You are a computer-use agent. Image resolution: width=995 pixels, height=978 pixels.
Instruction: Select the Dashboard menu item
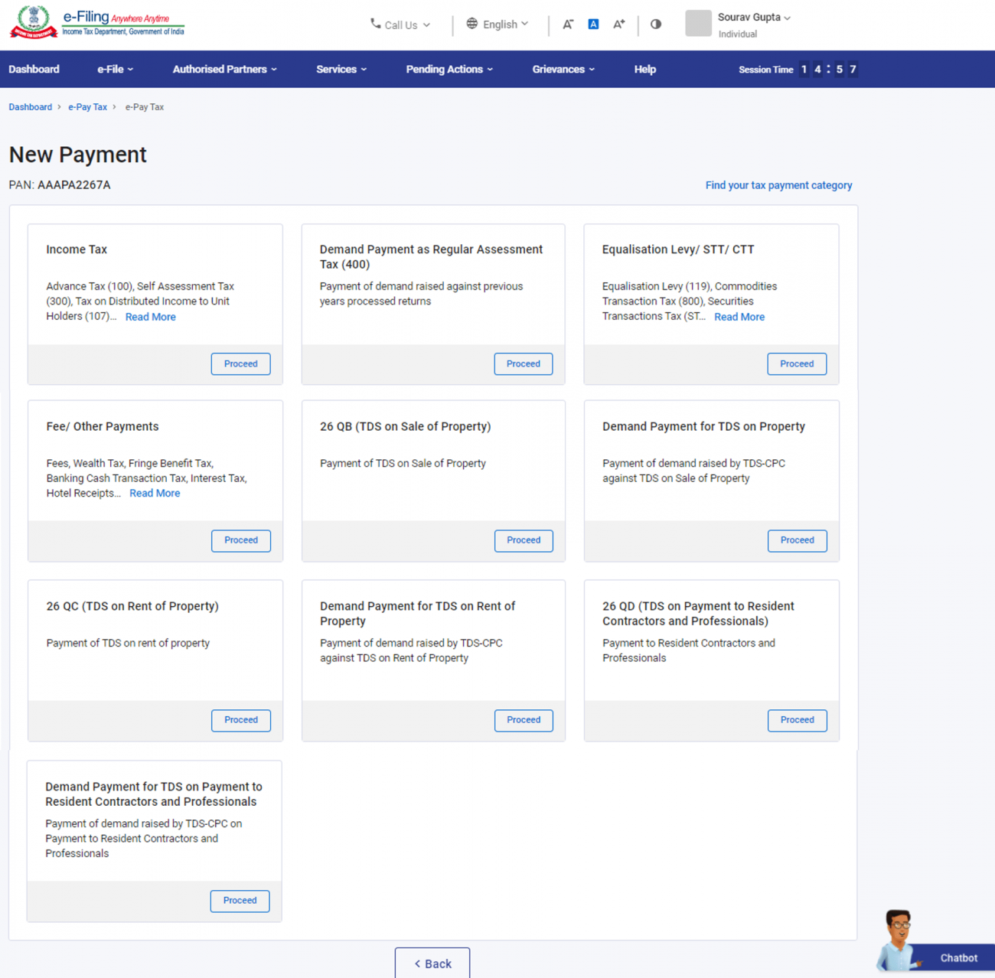(x=34, y=69)
